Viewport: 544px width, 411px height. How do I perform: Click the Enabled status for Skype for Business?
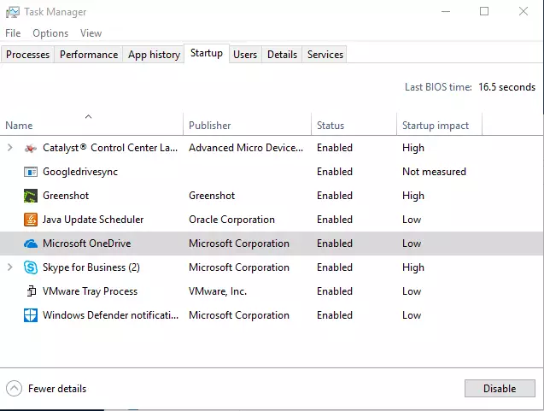[x=335, y=267]
